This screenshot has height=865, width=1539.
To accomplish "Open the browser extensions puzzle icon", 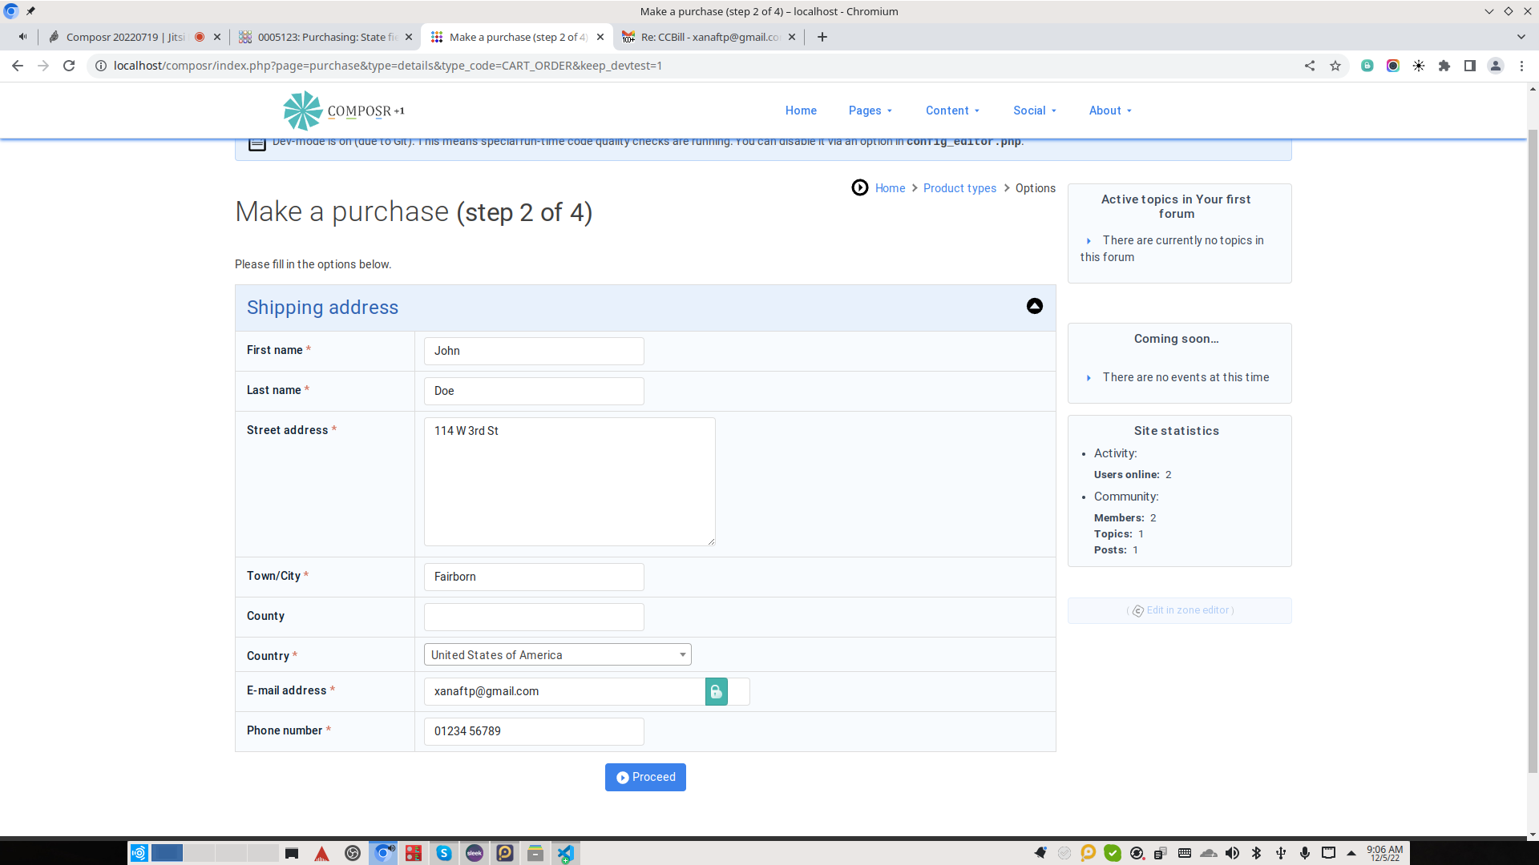I will (x=1444, y=66).
